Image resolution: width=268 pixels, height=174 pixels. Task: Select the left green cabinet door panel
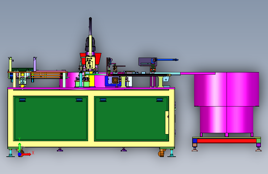(x=51, y=119)
